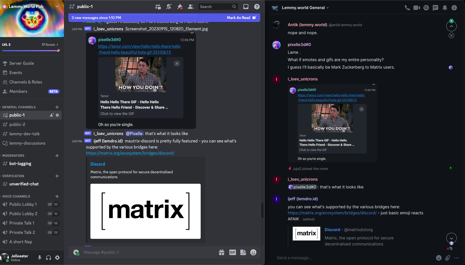Click Discord attachment plus button

click(x=76, y=252)
